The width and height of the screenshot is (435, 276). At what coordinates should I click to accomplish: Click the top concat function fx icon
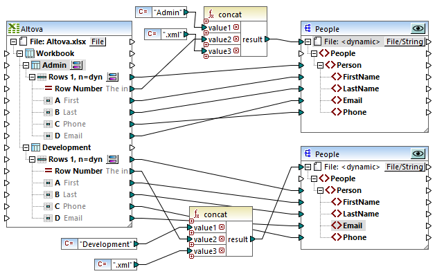click(211, 14)
